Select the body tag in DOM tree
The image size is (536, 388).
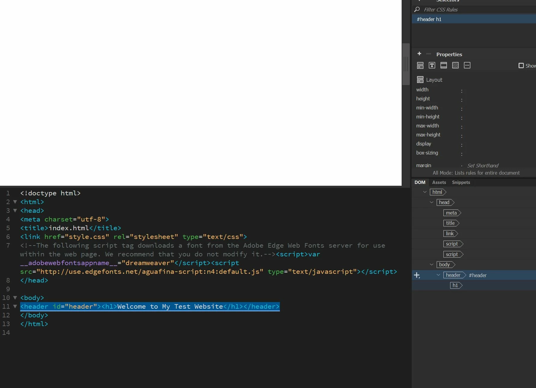click(x=446, y=264)
